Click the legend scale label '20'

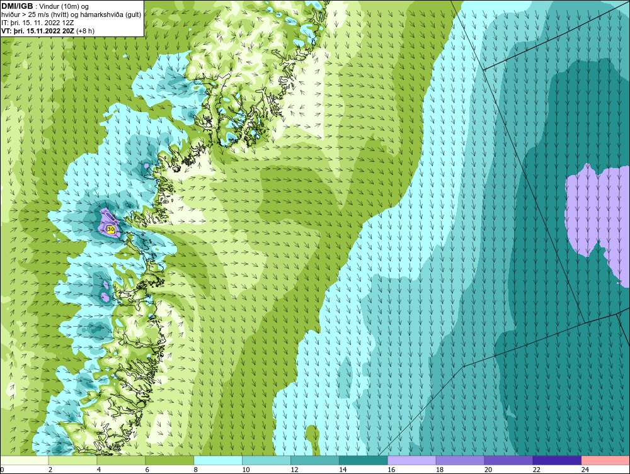pyautogui.click(x=488, y=470)
